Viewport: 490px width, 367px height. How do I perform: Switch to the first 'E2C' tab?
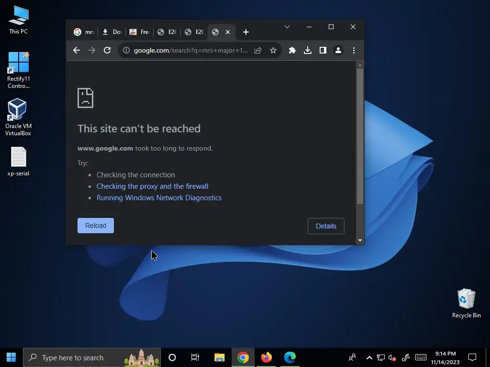coord(167,32)
